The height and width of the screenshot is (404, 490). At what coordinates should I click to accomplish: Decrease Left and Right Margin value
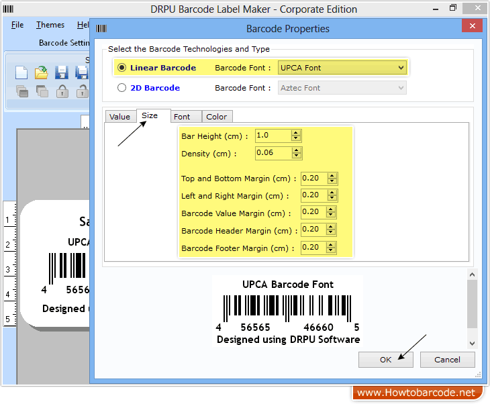coord(332,199)
